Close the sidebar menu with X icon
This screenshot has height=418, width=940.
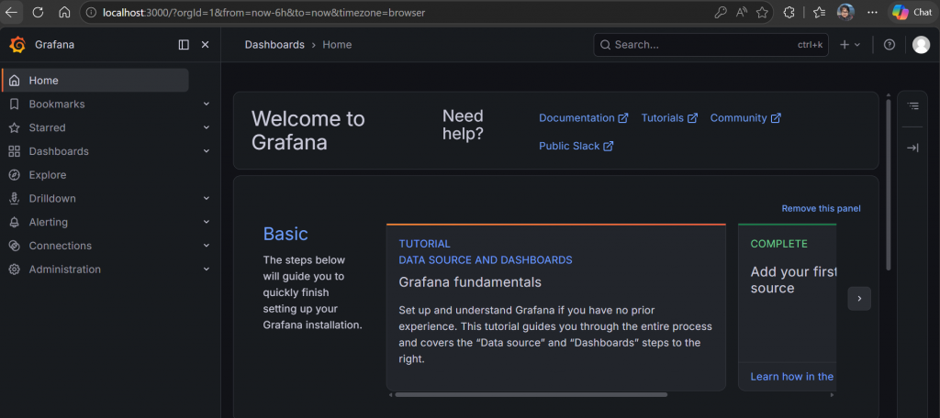point(205,44)
